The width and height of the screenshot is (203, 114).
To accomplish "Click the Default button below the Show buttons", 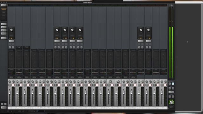I will coord(4,38).
